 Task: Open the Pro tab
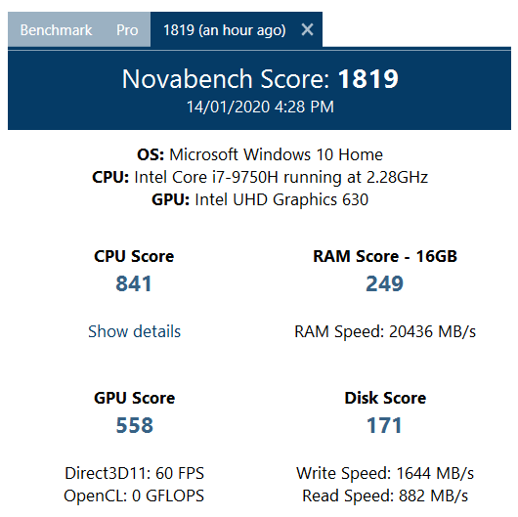pyautogui.click(x=127, y=30)
